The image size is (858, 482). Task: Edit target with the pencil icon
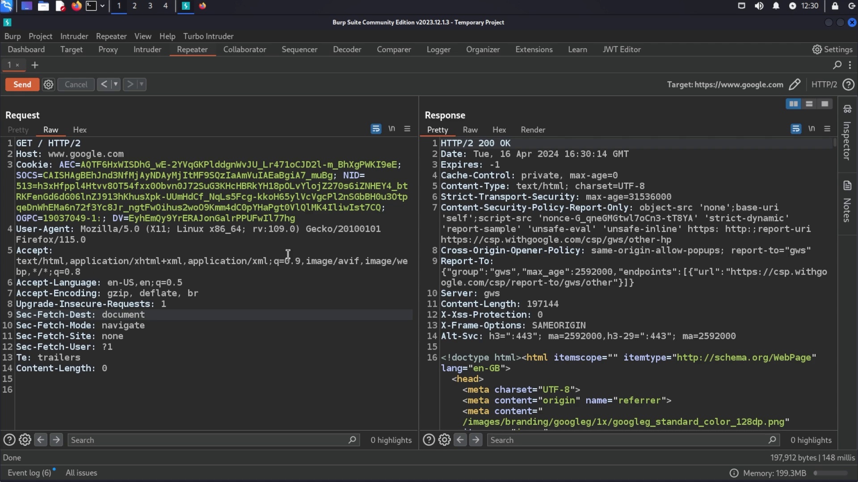[x=795, y=84]
